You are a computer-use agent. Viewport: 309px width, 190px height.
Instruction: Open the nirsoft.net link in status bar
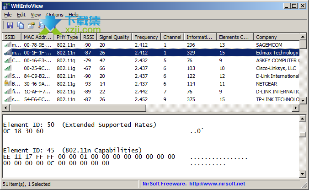[x=217, y=184]
